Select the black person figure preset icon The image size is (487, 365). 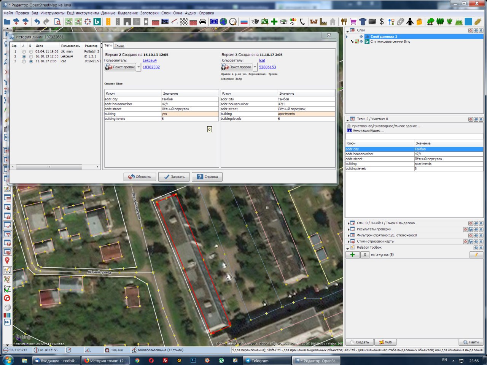click(410, 22)
